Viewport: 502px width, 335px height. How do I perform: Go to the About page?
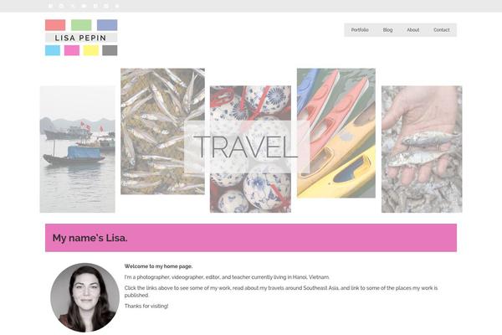[x=413, y=30]
